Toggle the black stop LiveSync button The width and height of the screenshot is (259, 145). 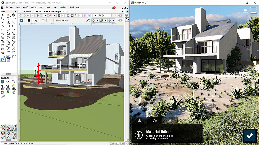(29, 20)
